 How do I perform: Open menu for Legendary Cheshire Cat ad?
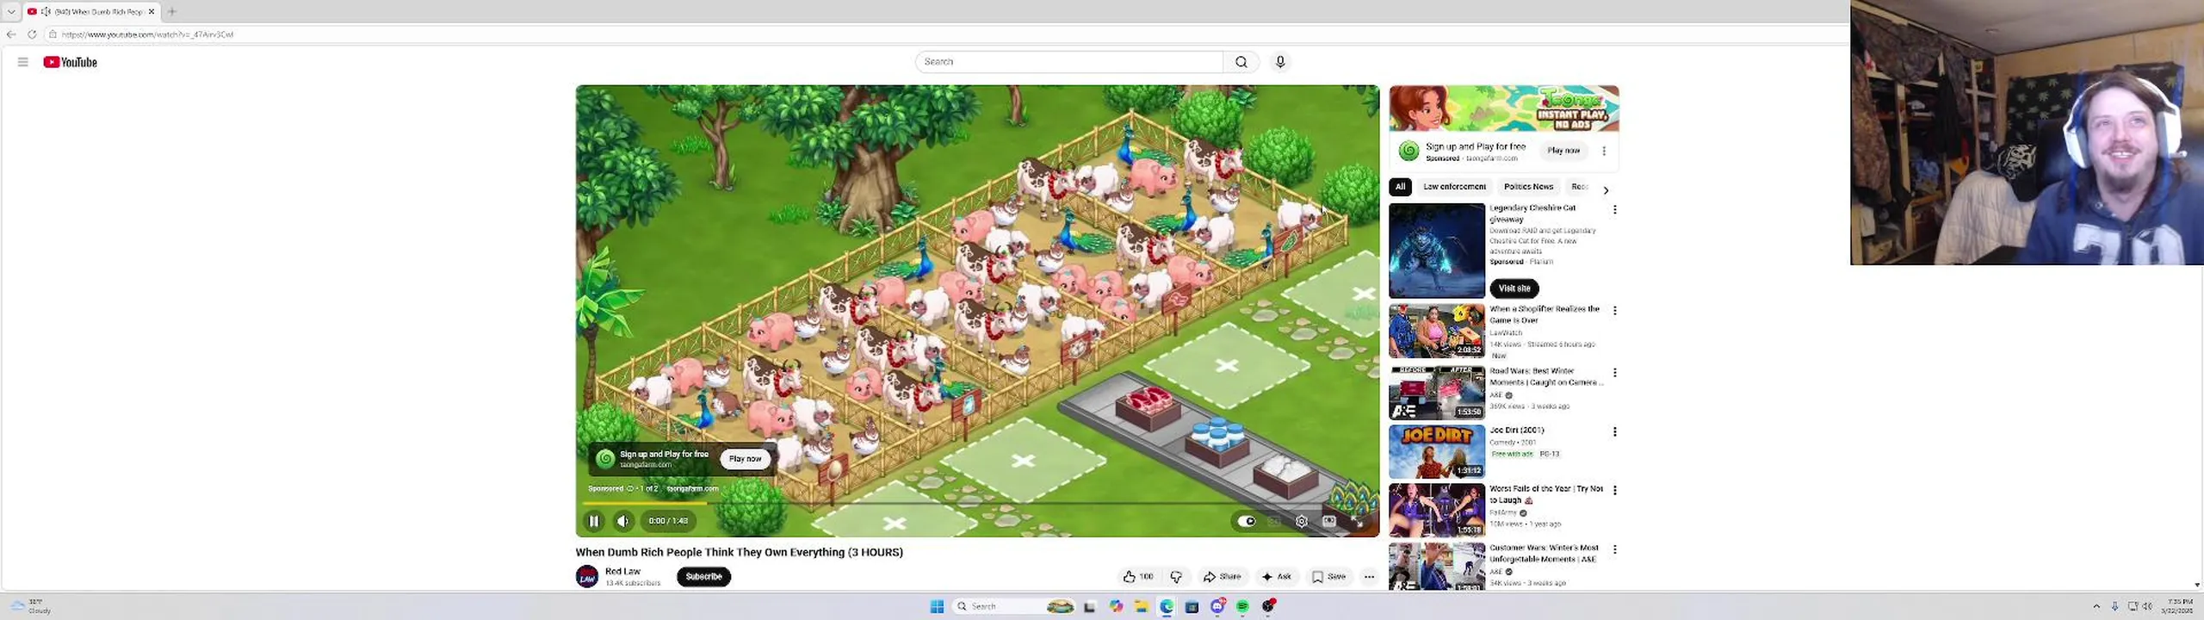(x=1615, y=209)
